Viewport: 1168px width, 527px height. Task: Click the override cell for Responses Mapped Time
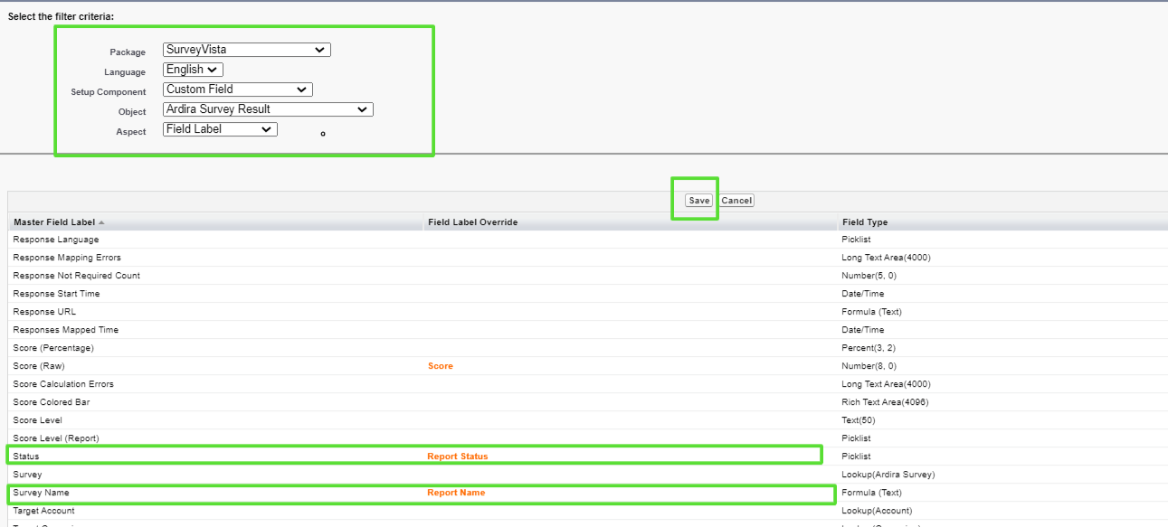coord(543,329)
